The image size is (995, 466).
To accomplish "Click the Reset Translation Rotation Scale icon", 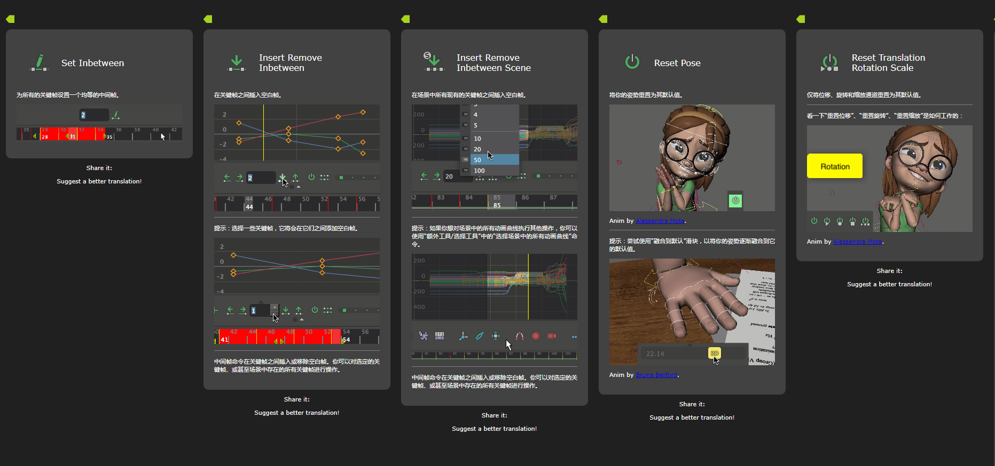I will coord(829,63).
